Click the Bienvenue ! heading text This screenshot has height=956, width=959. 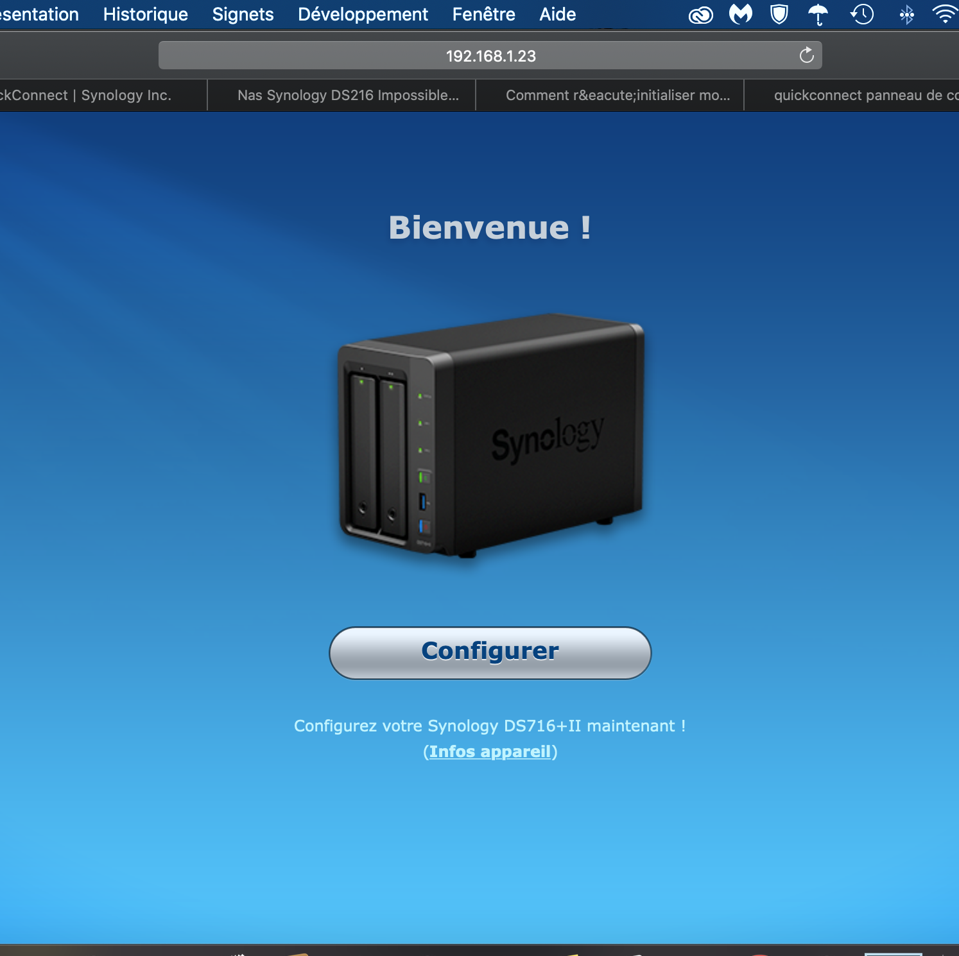click(x=490, y=228)
